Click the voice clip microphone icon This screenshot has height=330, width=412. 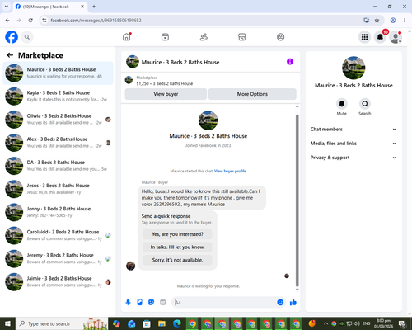click(128, 303)
